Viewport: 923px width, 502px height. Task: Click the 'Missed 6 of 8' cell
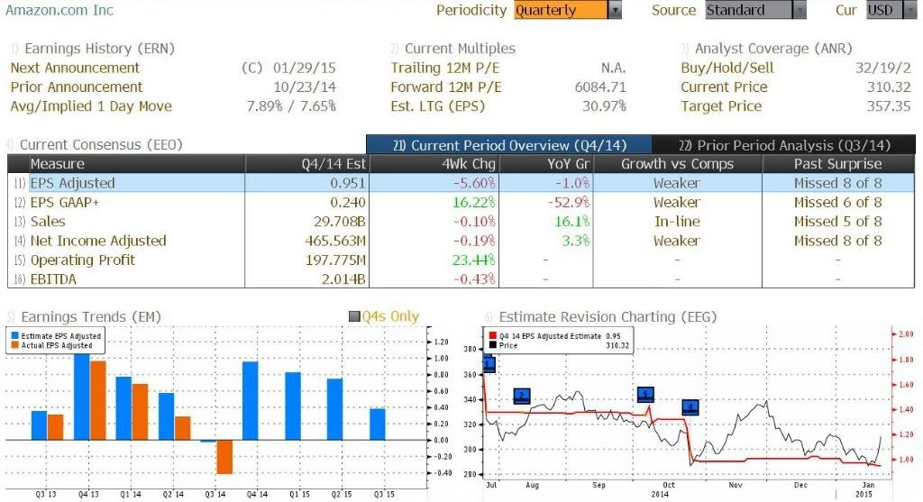pyautogui.click(x=837, y=203)
